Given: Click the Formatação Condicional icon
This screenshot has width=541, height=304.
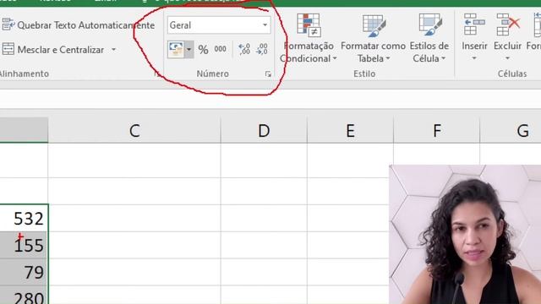Looking at the screenshot, I should click(309, 25).
